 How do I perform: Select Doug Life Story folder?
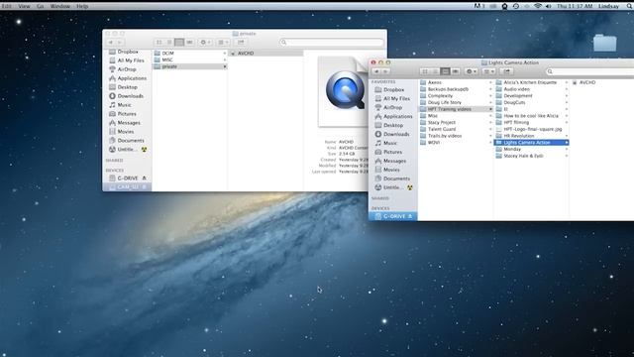[x=456, y=102]
